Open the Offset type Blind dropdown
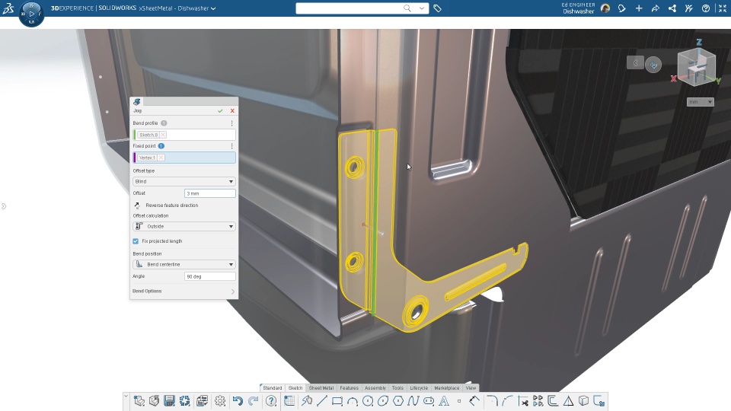Image resolution: width=731 pixels, height=411 pixels. click(184, 181)
